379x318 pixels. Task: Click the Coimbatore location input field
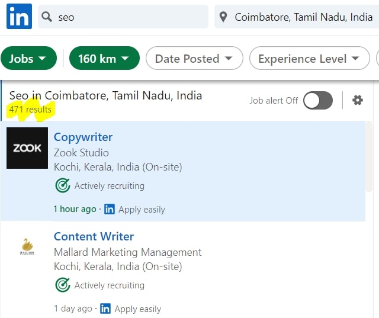[303, 17]
